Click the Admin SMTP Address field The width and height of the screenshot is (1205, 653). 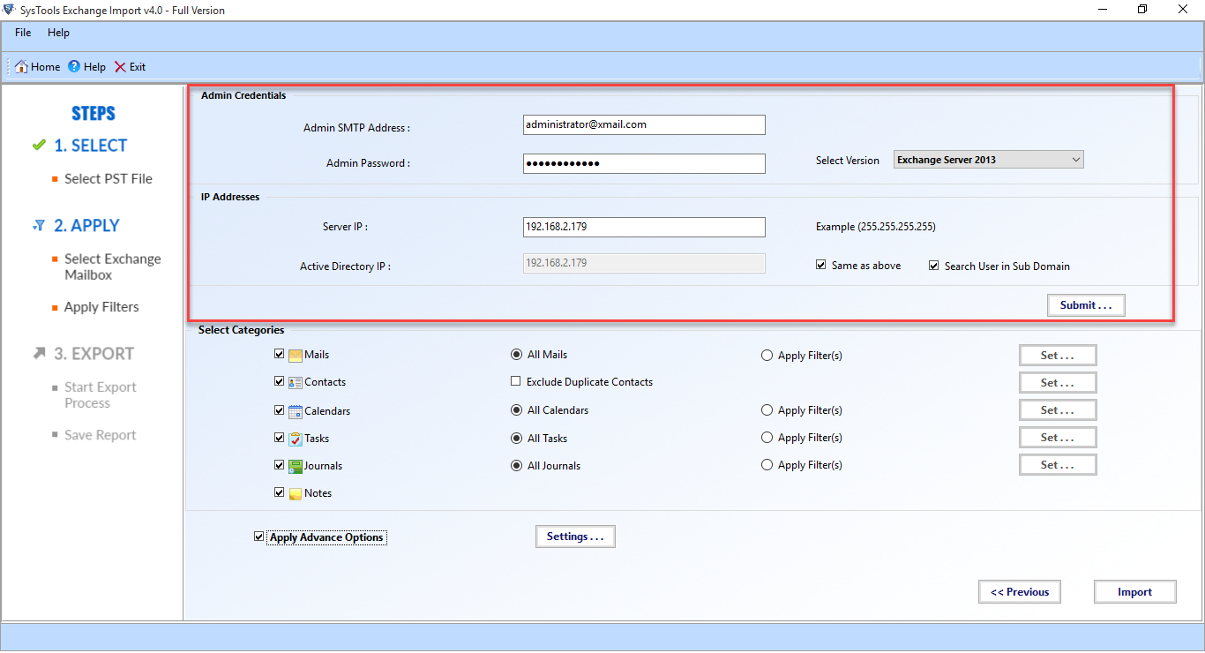[x=644, y=124]
